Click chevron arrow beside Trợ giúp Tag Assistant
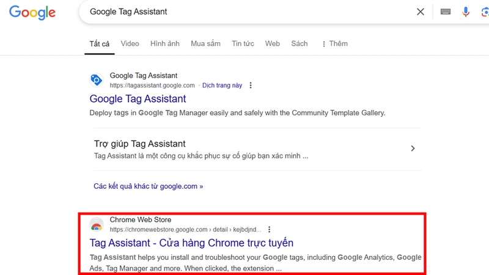Screen dimensions: 489x275 click(x=413, y=148)
